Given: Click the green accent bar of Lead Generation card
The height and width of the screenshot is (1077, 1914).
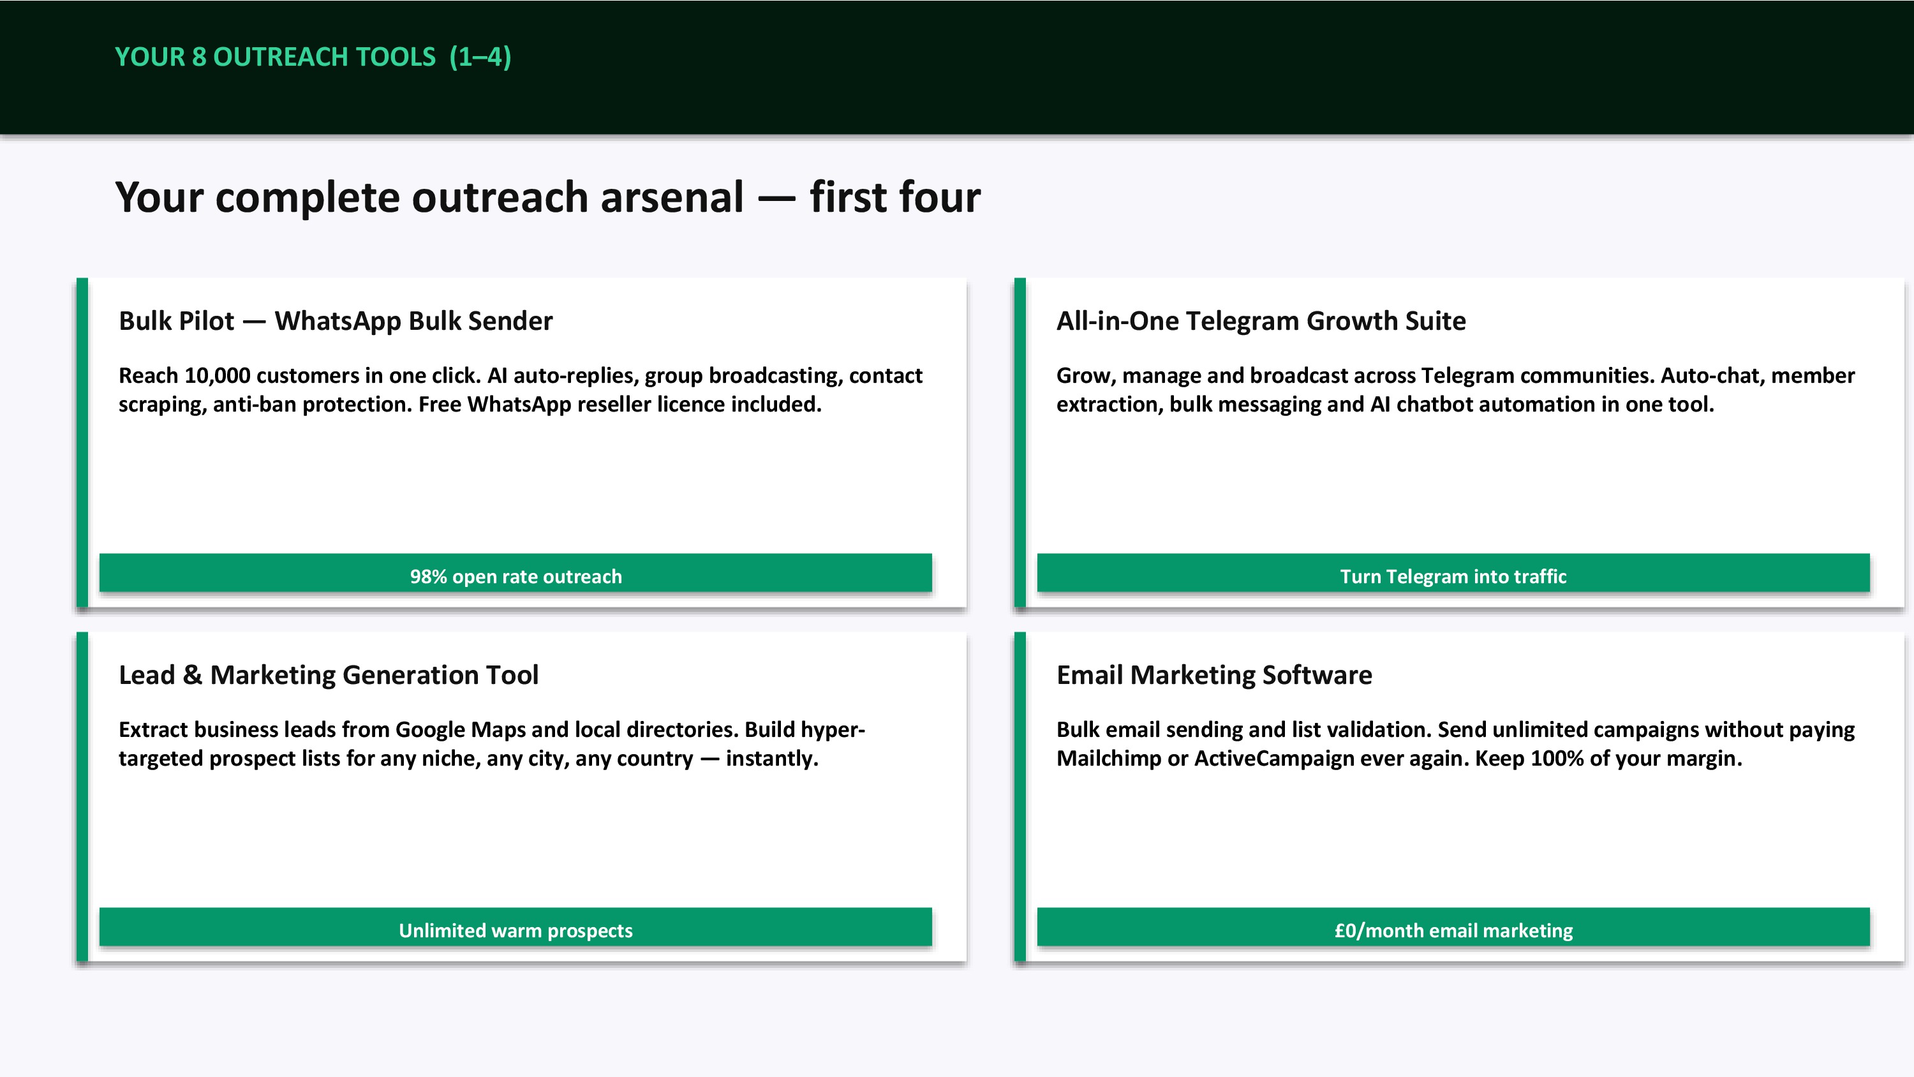Looking at the screenshot, I should pos(82,797).
